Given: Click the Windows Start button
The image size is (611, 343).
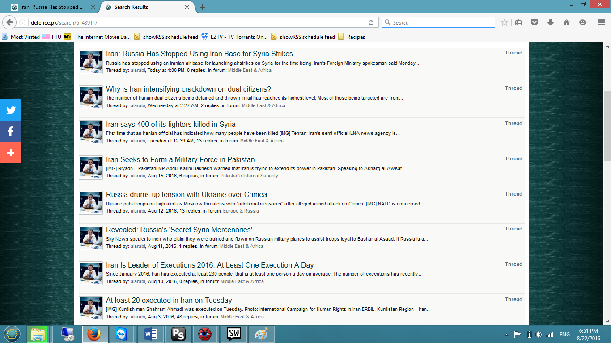Looking at the screenshot, I should pos(12,334).
